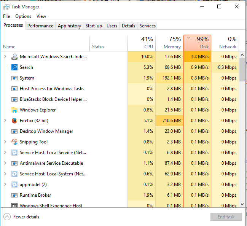Click the 10.0% CPU value
Screen dimensions: 247x226
(147, 57)
